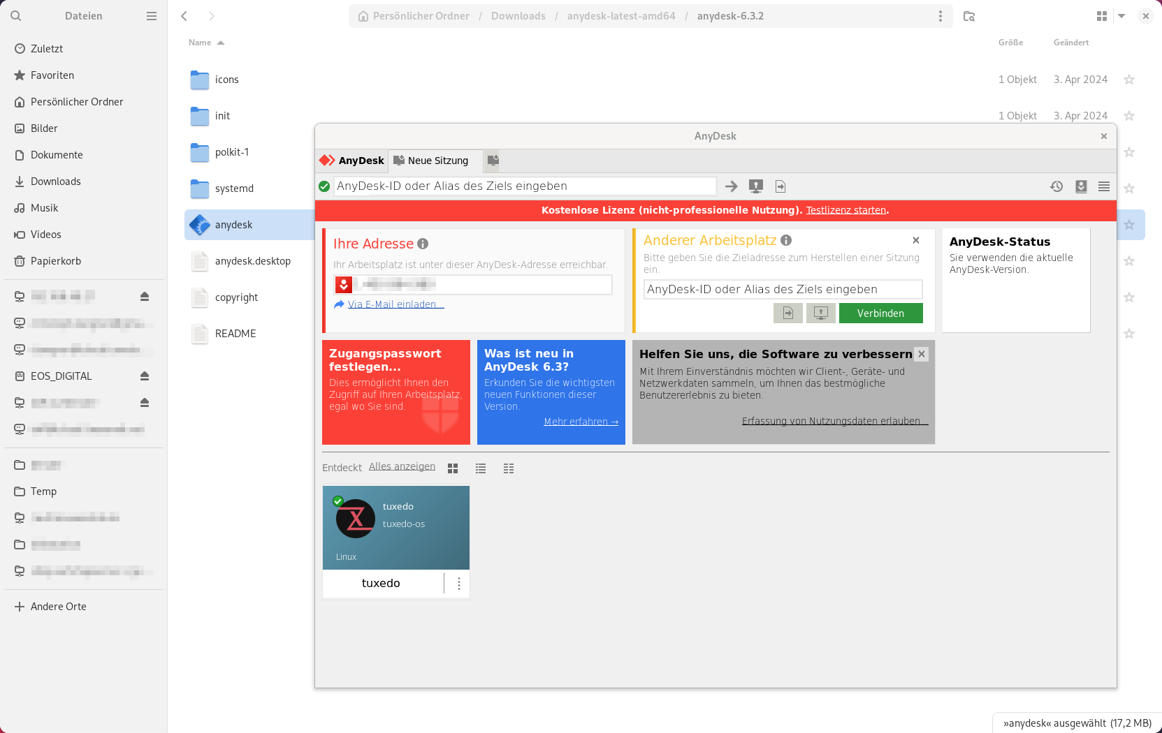Click the file transfer button beside Verbinden
1162x733 pixels.
[788, 313]
